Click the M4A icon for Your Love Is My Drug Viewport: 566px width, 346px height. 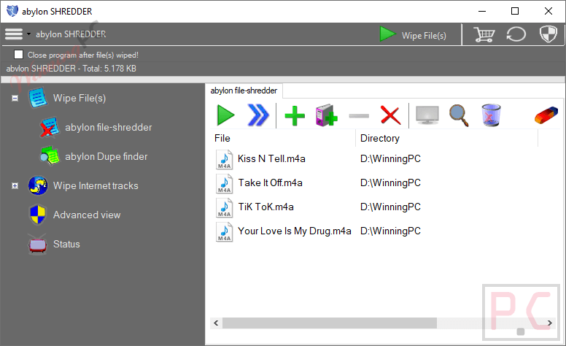point(224,231)
